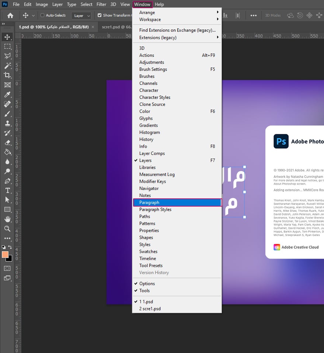324x353 pixels.
Task: Expand the Arrange submenu
Action: tap(177, 13)
